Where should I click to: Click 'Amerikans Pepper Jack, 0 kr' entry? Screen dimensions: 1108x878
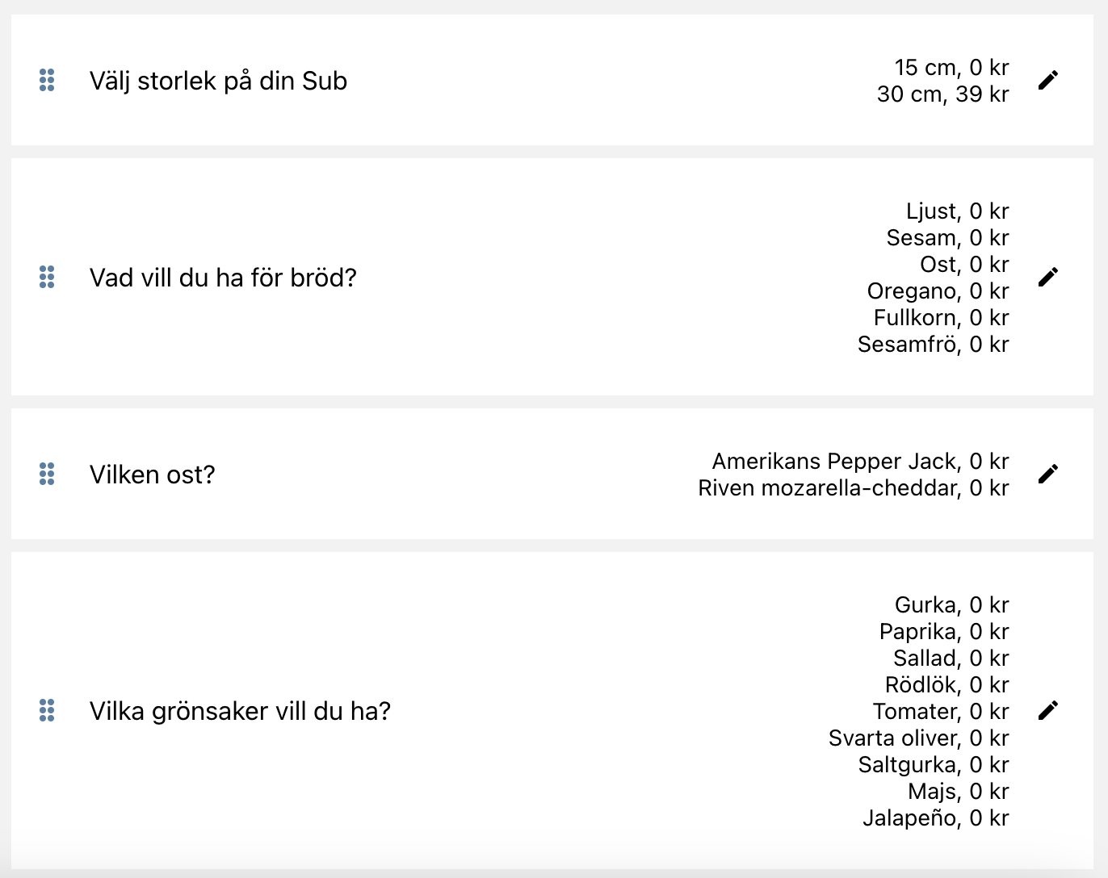coord(860,462)
